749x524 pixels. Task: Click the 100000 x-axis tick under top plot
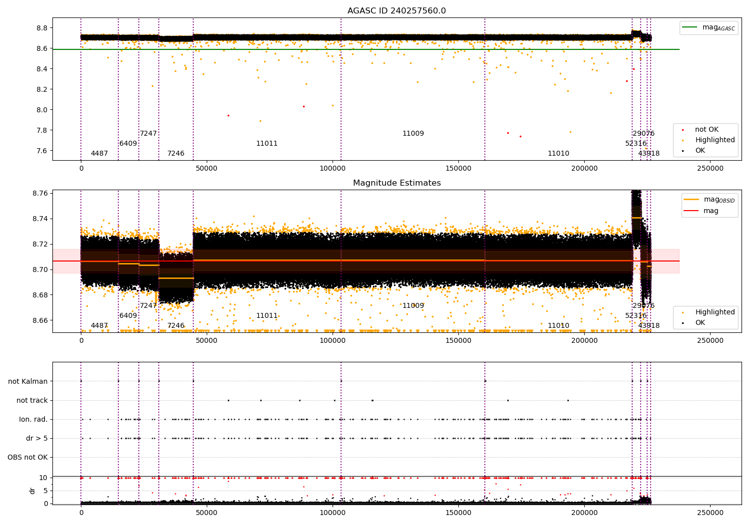pos(333,169)
